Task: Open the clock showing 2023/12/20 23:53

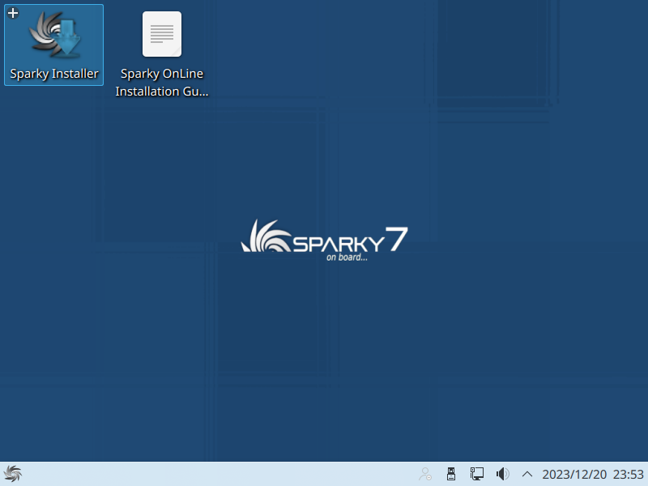Action: [x=593, y=474]
